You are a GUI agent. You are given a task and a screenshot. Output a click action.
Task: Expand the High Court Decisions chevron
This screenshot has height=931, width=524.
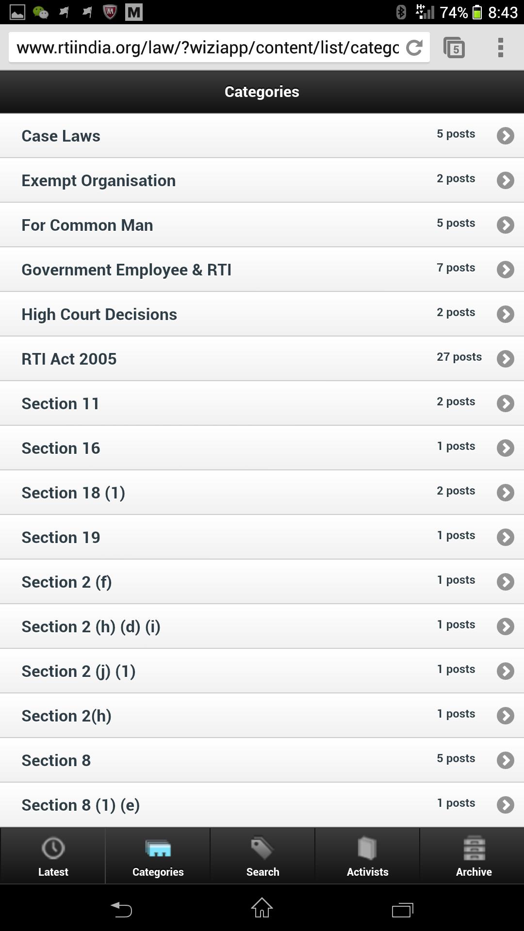(x=505, y=314)
